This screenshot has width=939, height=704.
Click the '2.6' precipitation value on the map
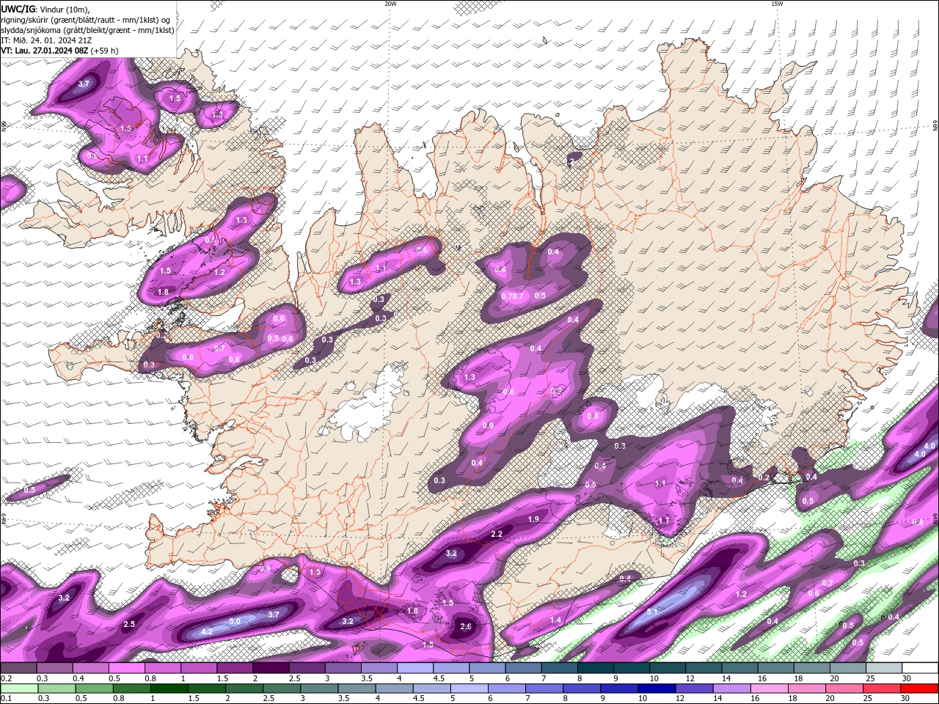click(x=466, y=626)
